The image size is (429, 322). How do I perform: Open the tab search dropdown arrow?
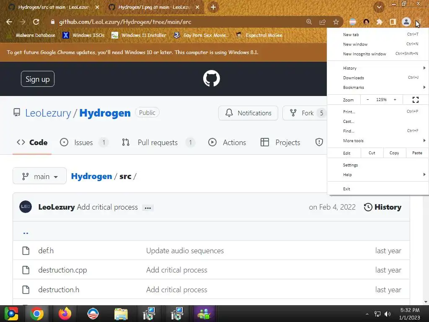point(379,7)
